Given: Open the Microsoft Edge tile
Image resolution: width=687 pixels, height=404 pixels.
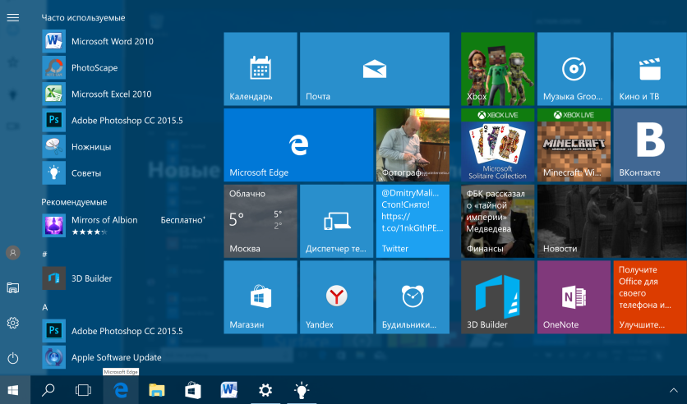Looking at the screenshot, I should 298,145.
